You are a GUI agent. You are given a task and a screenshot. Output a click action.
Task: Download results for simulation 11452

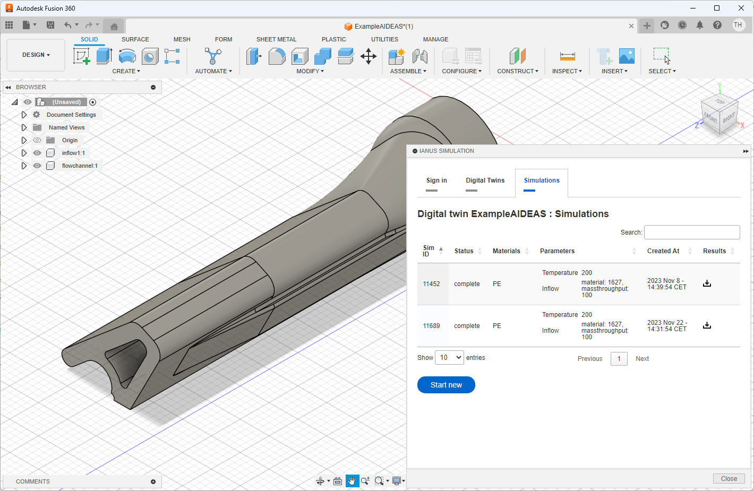707,283
